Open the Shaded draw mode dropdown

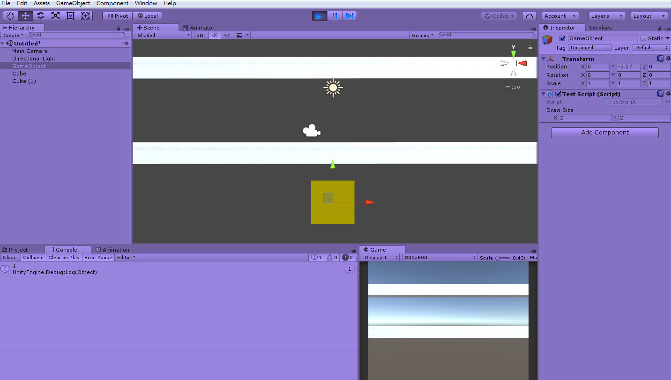click(163, 35)
